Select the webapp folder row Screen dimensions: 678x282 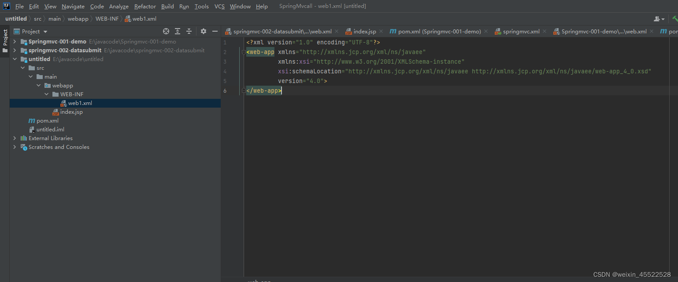115,86
